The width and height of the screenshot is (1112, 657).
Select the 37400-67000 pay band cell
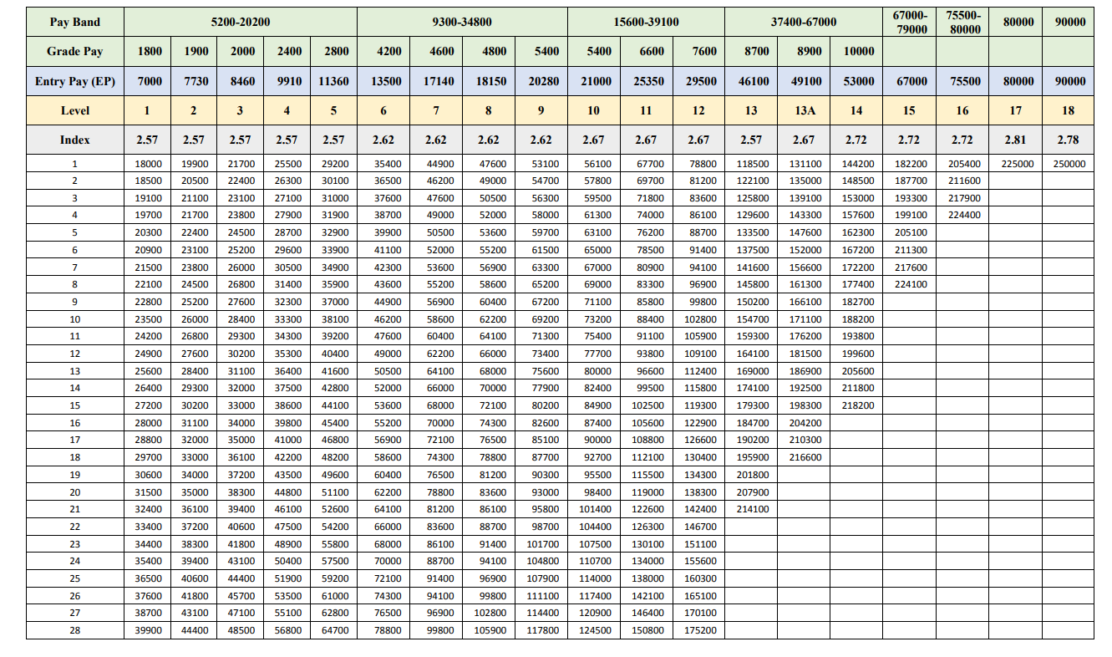click(x=803, y=22)
